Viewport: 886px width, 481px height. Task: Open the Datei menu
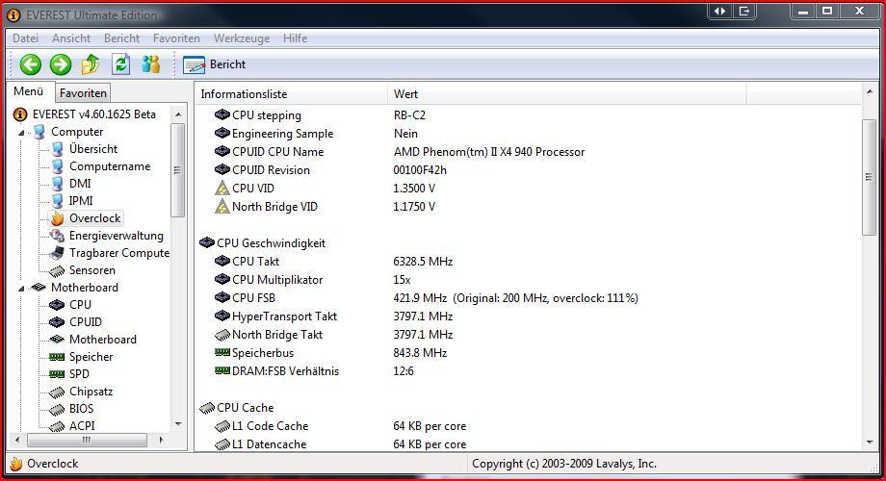coord(25,38)
